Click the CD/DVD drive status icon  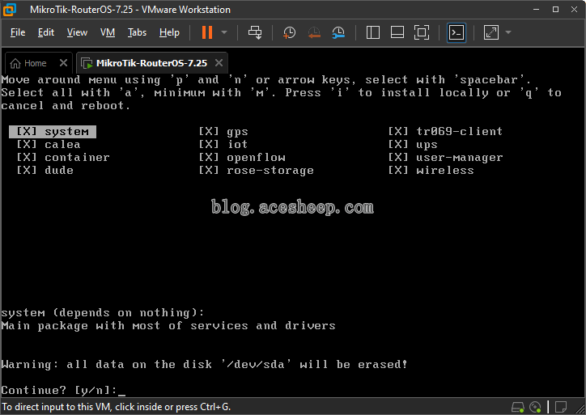point(535,407)
